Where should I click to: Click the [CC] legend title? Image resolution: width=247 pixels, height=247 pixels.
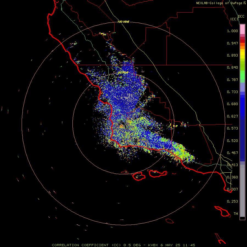click(234, 19)
